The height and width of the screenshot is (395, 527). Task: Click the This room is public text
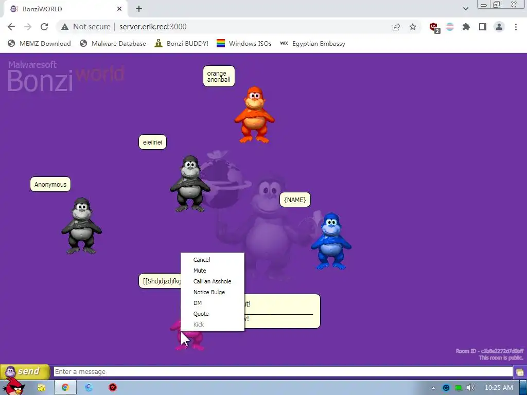(x=501, y=358)
